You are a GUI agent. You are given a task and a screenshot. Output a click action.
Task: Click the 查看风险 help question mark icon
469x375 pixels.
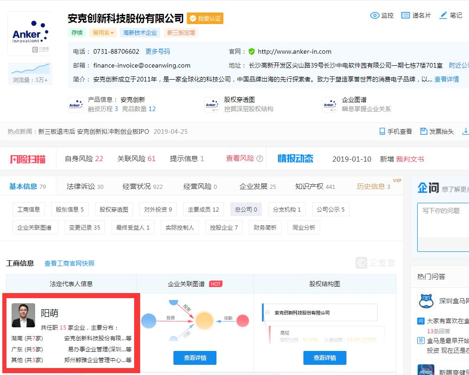(259, 159)
